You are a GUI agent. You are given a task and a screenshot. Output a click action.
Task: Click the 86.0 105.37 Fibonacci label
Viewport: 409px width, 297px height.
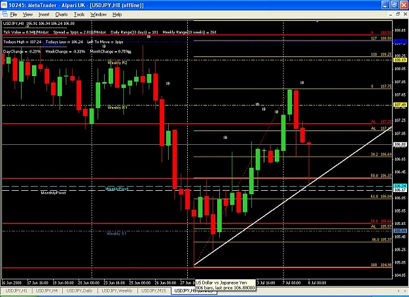pyautogui.click(x=382, y=240)
